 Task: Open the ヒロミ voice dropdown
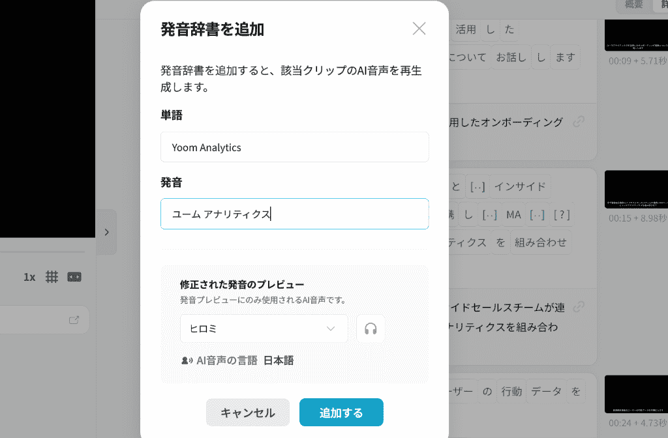click(x=264, y=328)
